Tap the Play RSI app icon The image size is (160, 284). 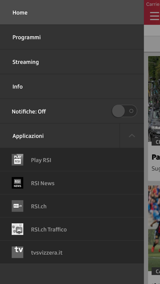[18, 160]
